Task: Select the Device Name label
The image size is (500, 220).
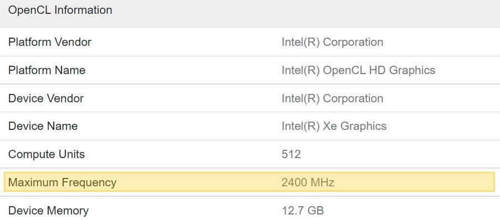Action: [43, 126]
